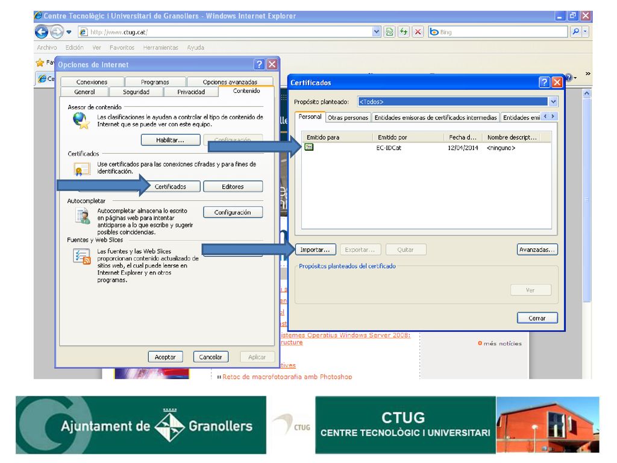Open the Herramientas menu
This screenshot has height=463, width=617.
160,48
